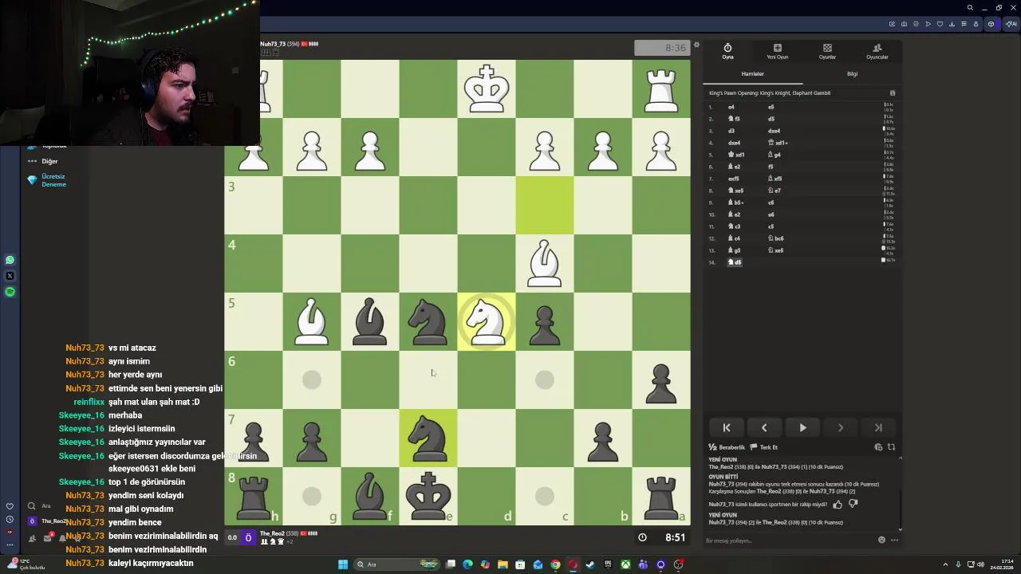Jump to the last move
The width and height of the screenshot is (1021, 574).
[878, 428]
